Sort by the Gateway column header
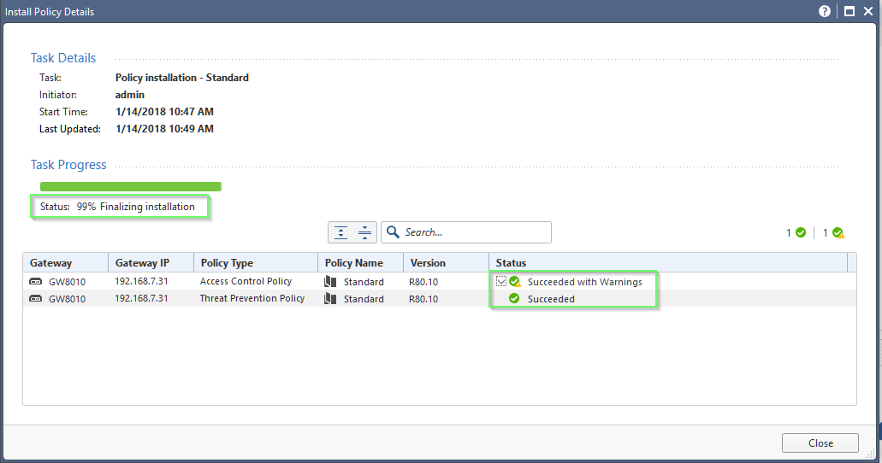This screenshot has width=882, height=463. click(65, 262)
